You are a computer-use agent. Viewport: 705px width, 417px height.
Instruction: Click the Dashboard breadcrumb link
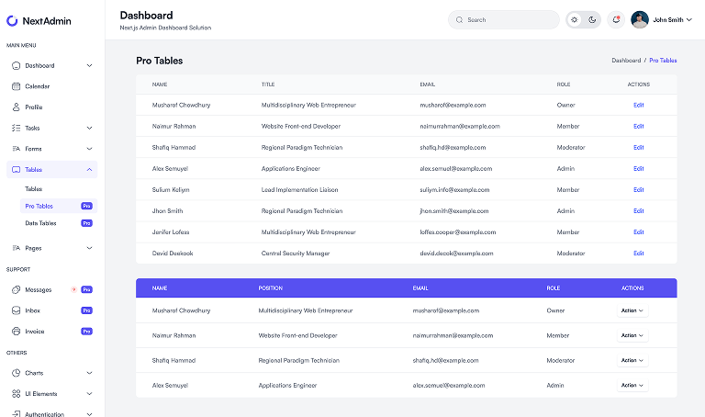coord(626,61)
